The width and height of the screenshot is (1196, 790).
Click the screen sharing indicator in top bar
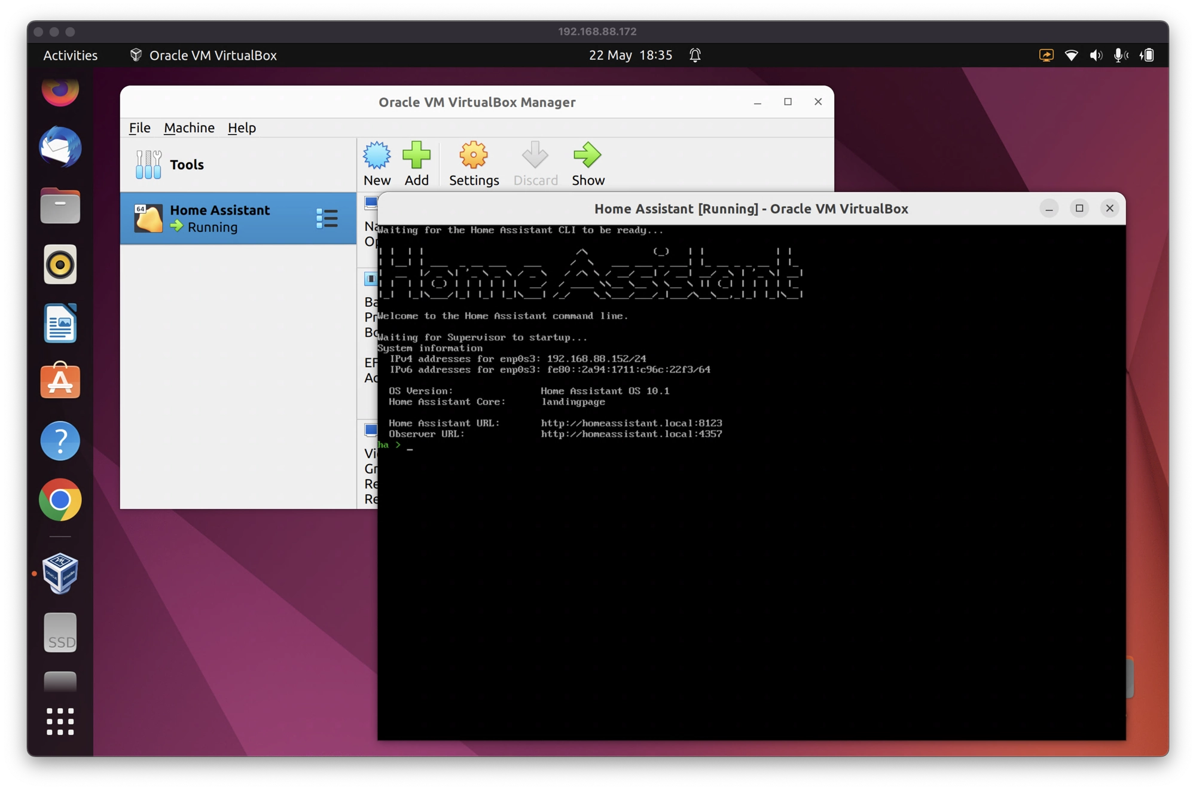pyautogui.click(x=1046, y=55)
